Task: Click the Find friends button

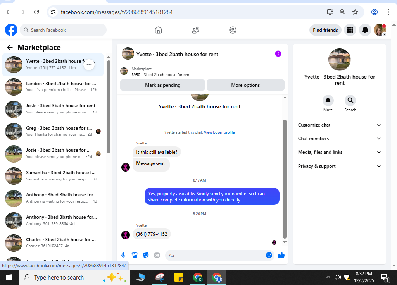Action: coord(325,30)
